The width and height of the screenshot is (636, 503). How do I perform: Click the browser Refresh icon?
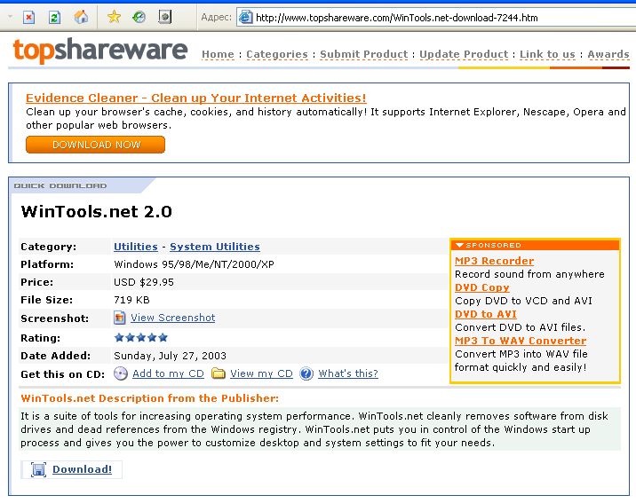click(x=54, y=17)
